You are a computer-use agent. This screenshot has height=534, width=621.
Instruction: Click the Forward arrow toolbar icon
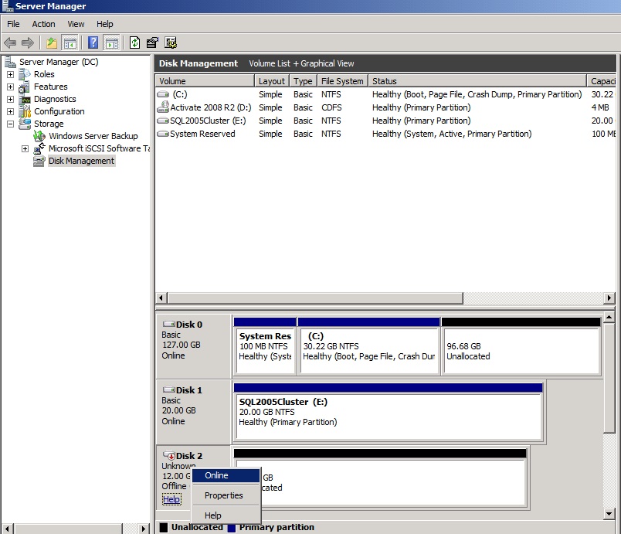point(28,43)
